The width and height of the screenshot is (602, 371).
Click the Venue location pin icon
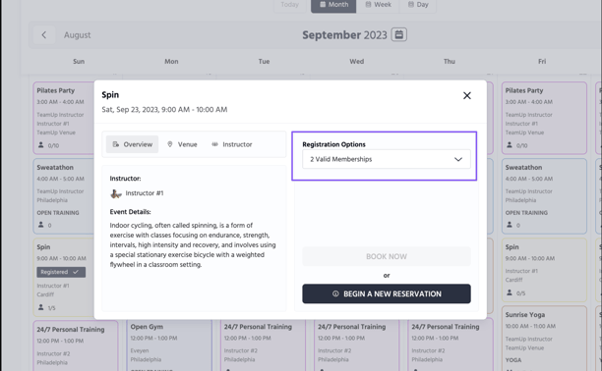[x=170, y=144]
